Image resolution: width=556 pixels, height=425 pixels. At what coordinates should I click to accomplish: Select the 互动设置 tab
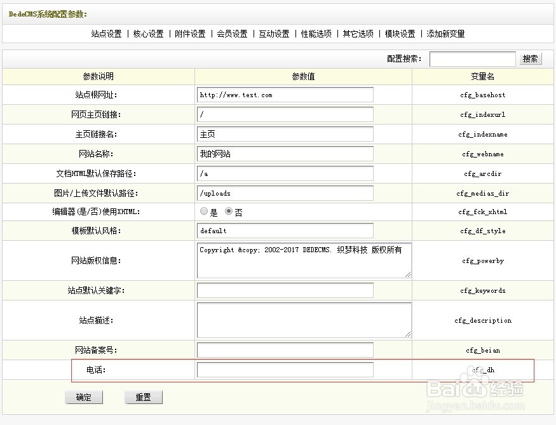tap(274, 34)
